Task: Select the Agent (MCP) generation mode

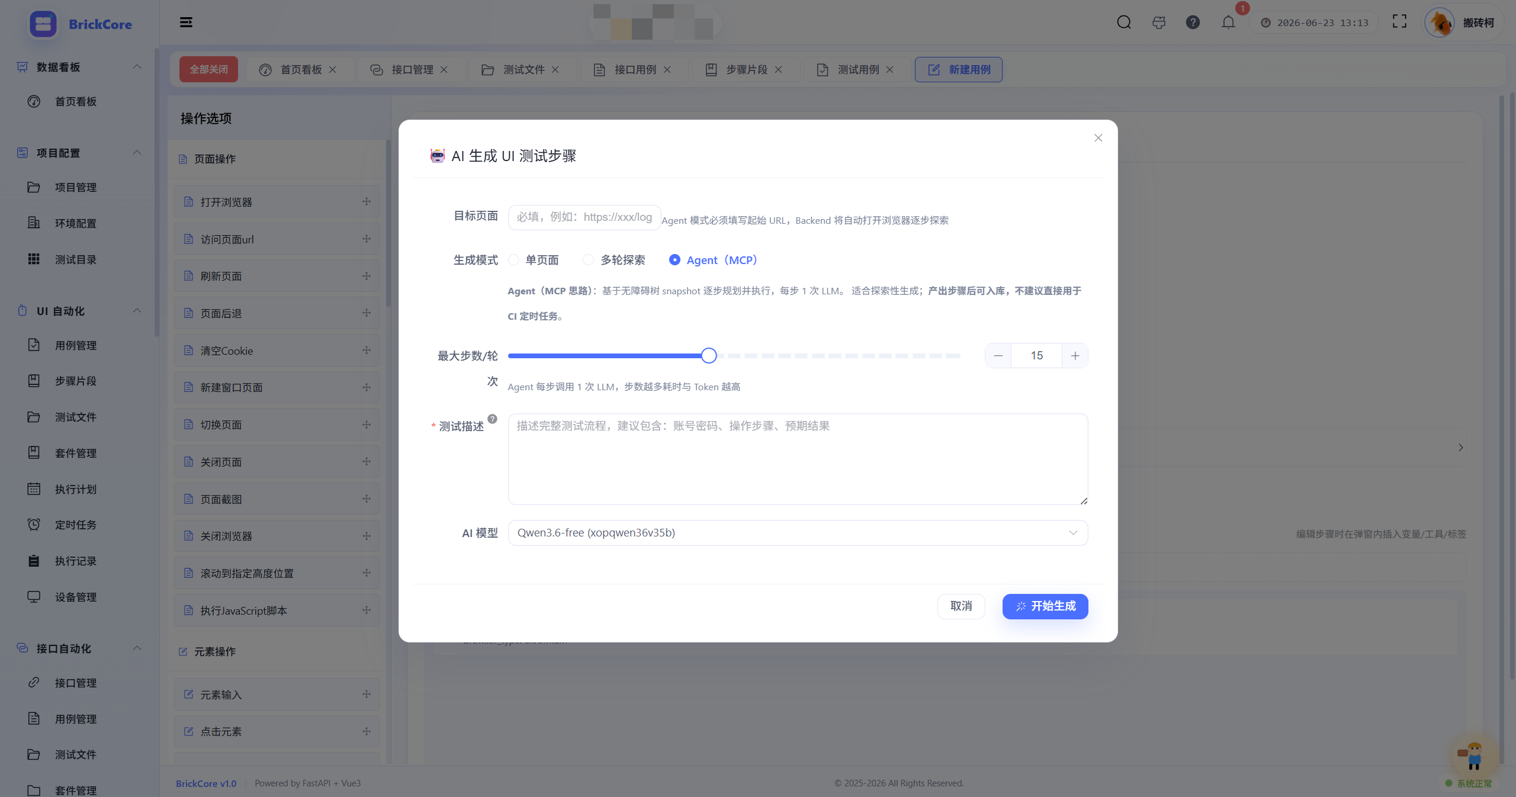Action: (713, 260)
